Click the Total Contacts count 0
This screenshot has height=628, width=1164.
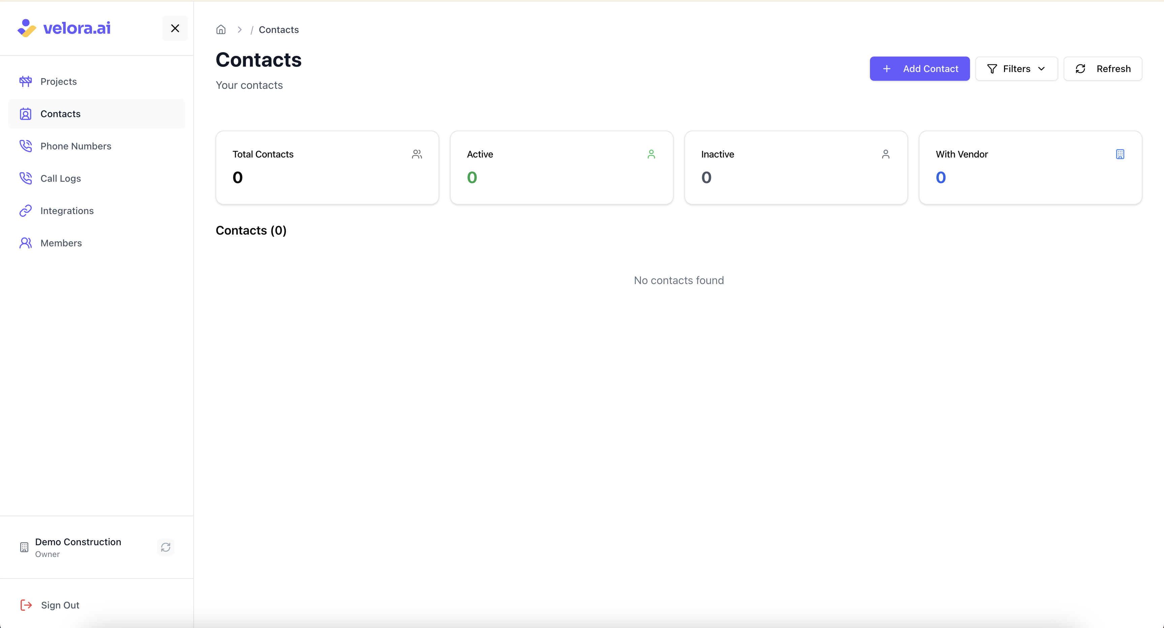click(238, 177)
